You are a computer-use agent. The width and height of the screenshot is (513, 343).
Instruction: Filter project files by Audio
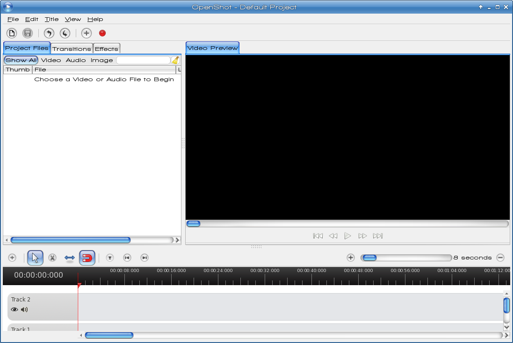(76, 60)
